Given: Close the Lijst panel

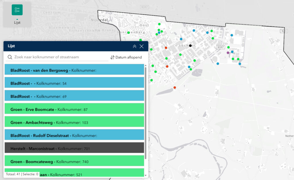Looking at the screenshot, I should 142,46.
